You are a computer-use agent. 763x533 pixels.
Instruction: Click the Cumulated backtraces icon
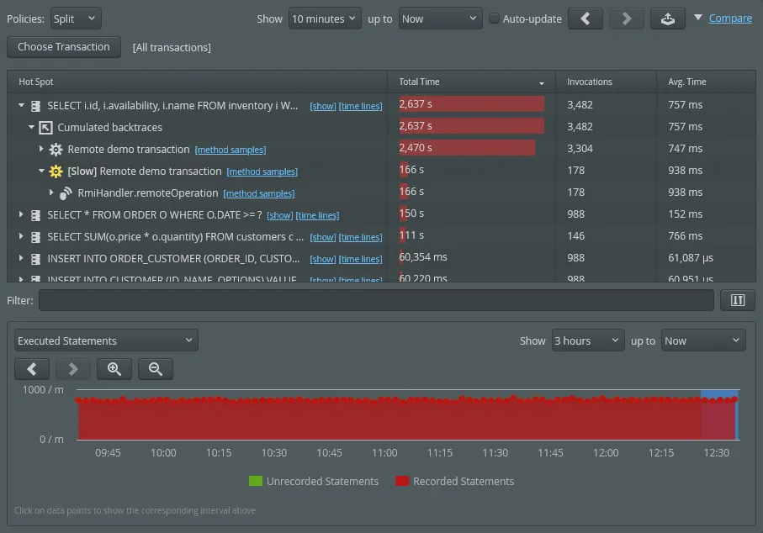click(x=44, y=127)
